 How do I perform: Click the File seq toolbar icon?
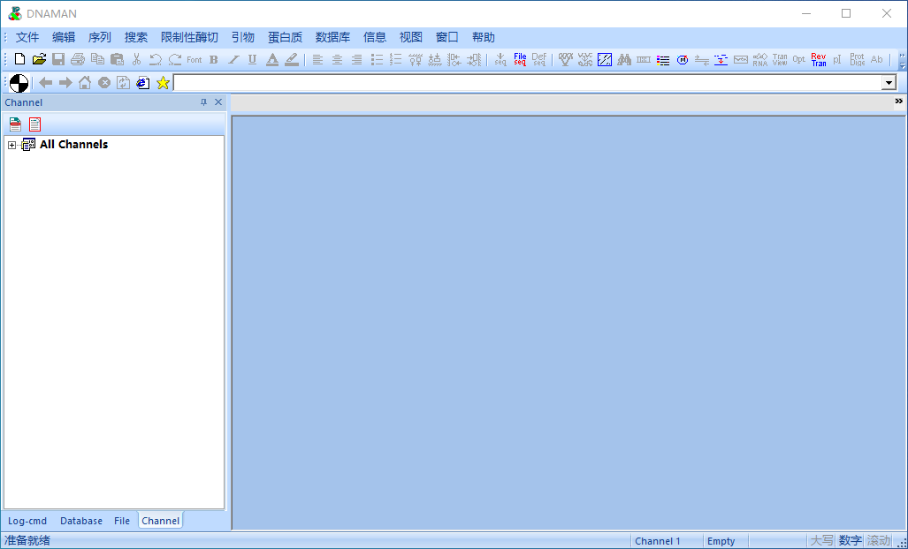(520, 59)
